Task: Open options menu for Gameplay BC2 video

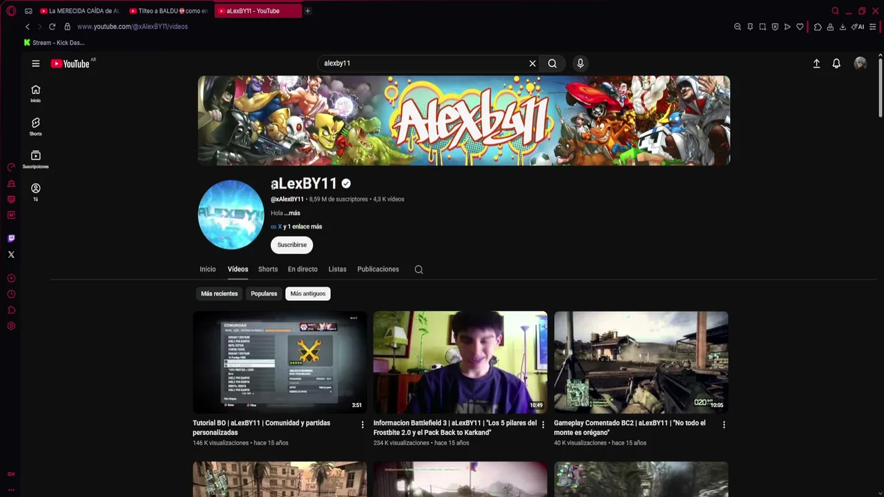Action: pyautogui.click(x=724, y=425)
